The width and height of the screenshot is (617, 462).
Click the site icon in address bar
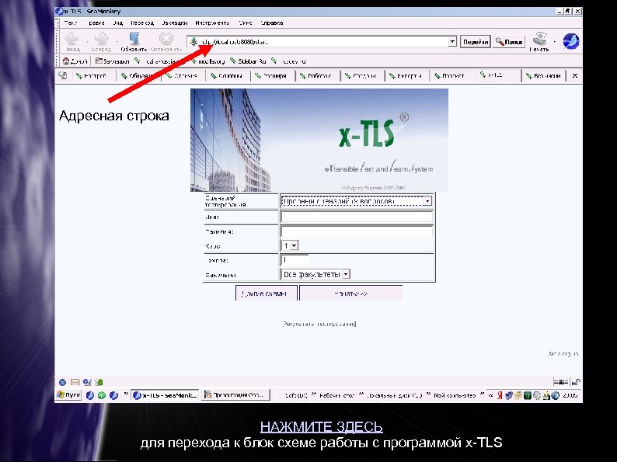[193, 41]
